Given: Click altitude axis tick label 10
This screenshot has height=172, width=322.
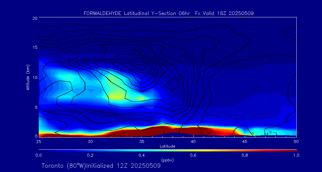Looking at the screenshot, I should 35,77.
